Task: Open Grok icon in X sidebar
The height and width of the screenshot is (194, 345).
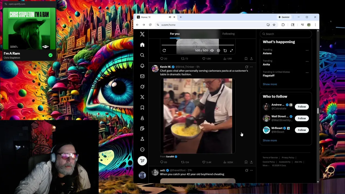Action: [142, 86]
